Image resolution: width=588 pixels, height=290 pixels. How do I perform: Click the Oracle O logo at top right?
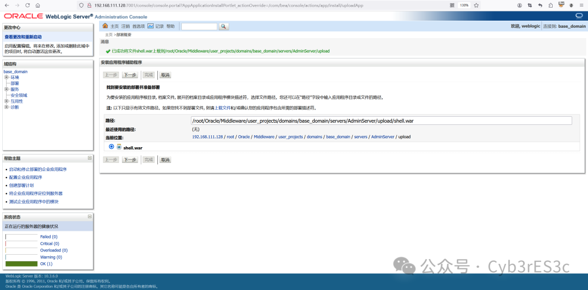click(579, 15)
